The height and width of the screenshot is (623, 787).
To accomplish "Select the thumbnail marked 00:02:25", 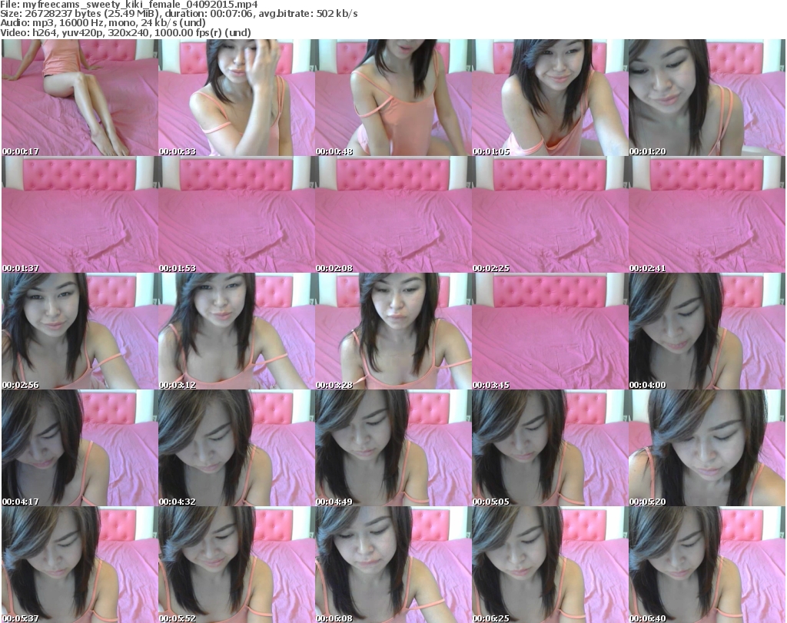I will point(550,214).
